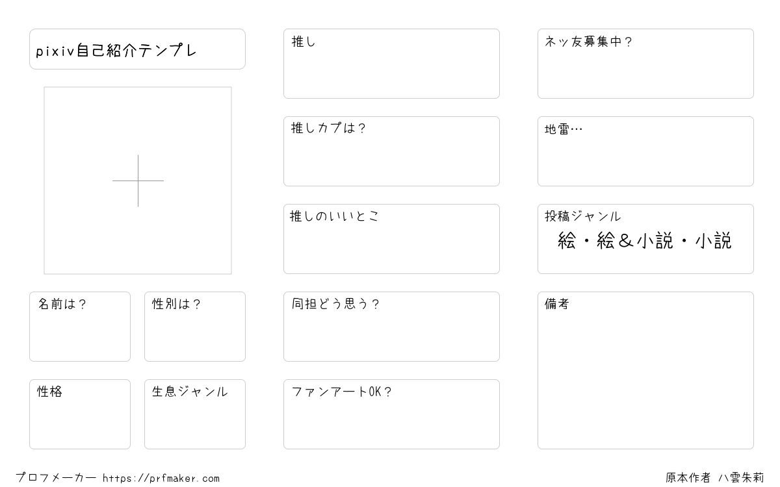Select the ネッ友募集中? field

tap(645, 64)
